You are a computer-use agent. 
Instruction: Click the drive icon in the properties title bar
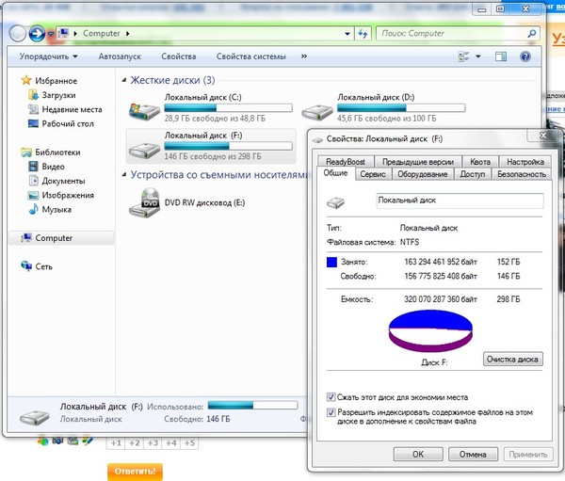(x=318, y=139)
